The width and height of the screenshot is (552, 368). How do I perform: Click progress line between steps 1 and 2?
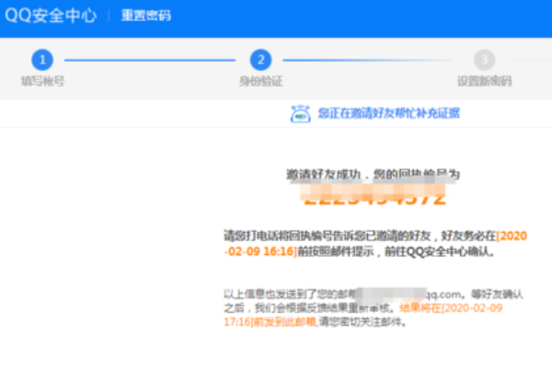(150, 60)
